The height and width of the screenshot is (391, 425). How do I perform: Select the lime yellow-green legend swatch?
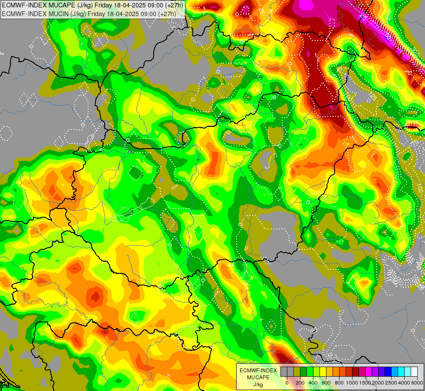coord(316,371)
